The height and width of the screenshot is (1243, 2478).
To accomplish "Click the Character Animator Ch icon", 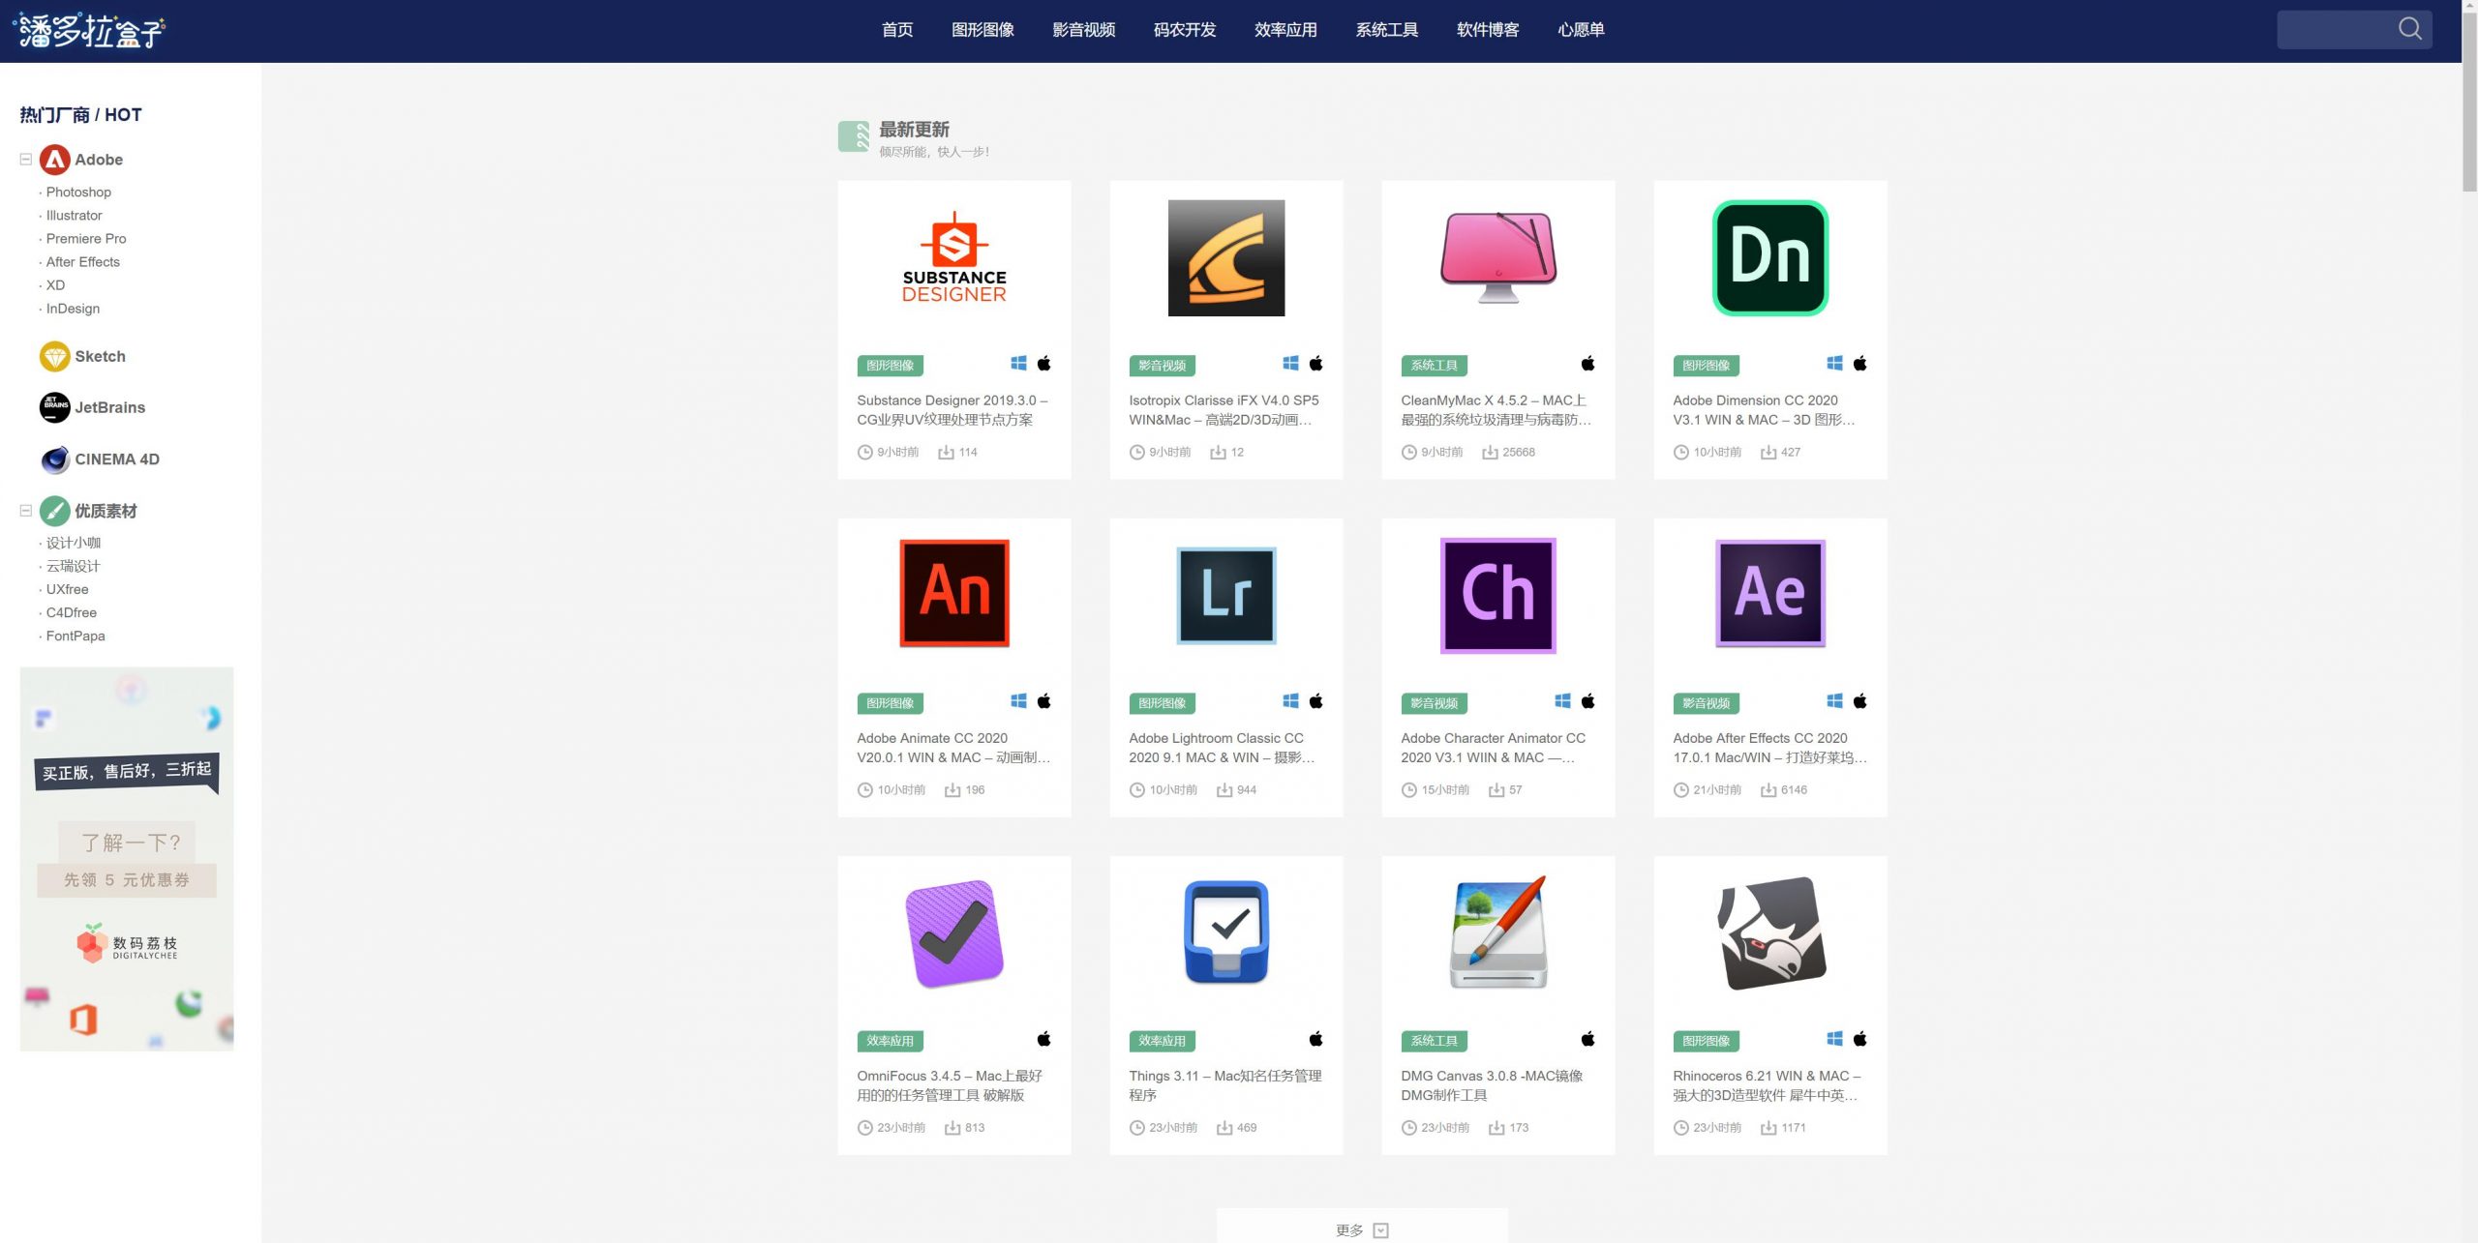I will pos(1498,595).
